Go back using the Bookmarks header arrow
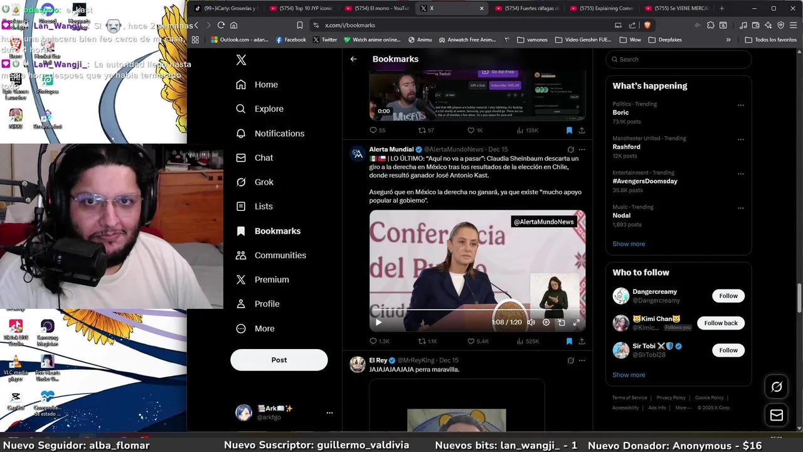The width and height of the screenshot is (803, 452). (x=353, y=59)
